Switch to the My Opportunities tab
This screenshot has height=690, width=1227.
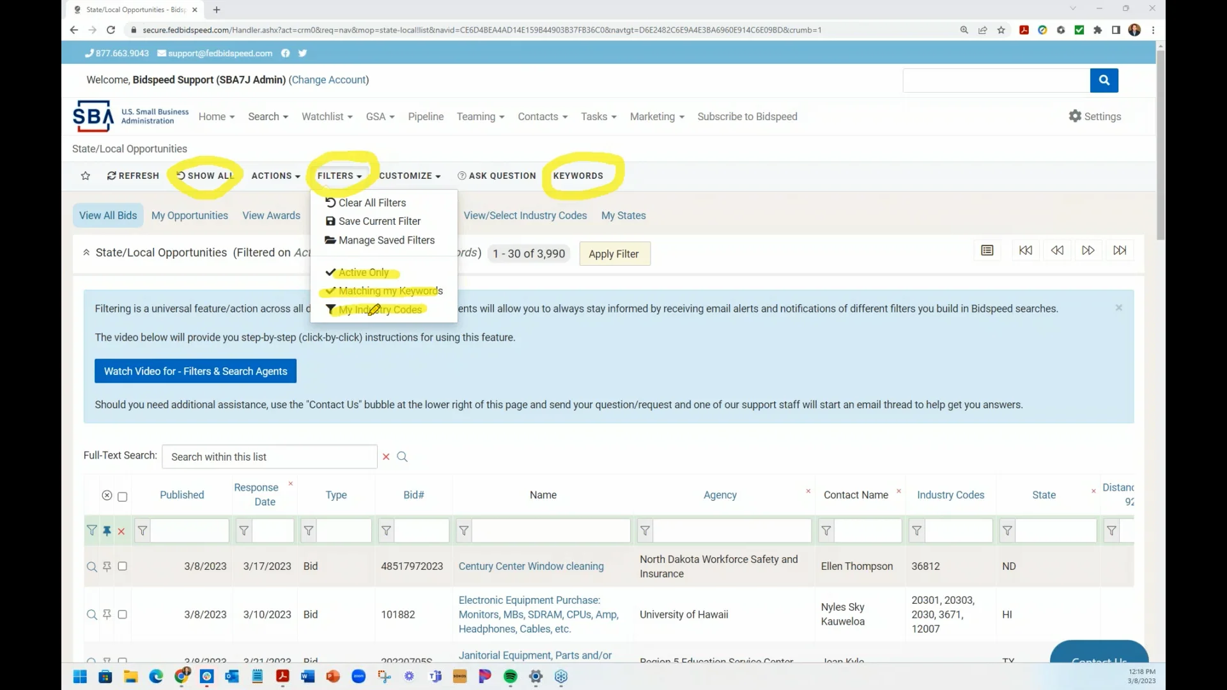(189, 215)
